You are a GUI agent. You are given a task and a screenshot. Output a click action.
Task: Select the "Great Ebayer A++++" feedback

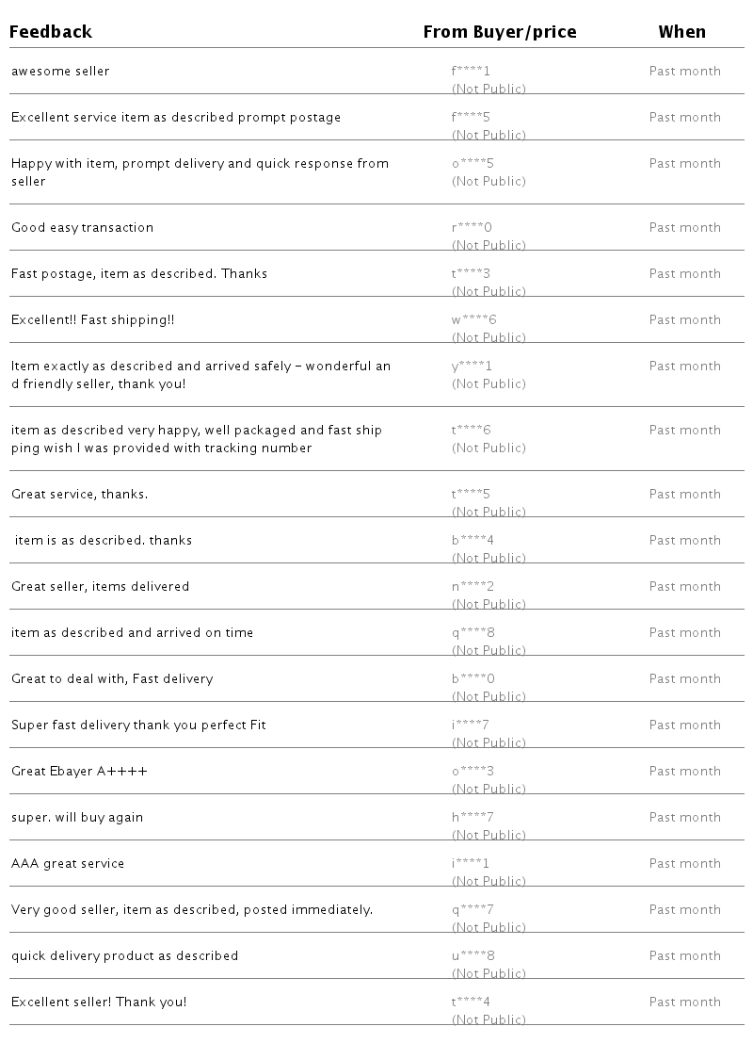coord(79,772)
